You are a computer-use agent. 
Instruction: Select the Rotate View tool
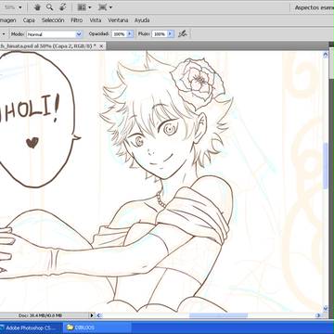click(x=63, y=7)
